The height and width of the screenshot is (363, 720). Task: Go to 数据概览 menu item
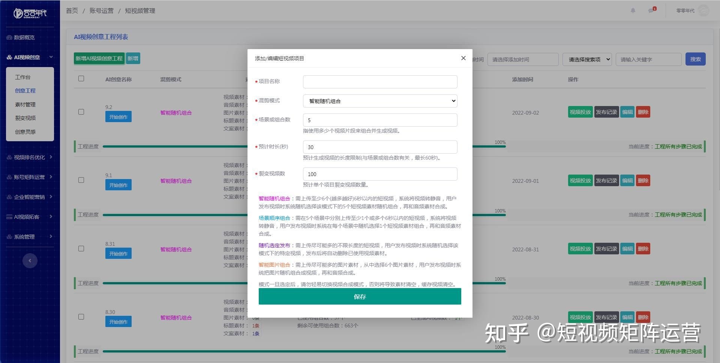tap(24, 37)
